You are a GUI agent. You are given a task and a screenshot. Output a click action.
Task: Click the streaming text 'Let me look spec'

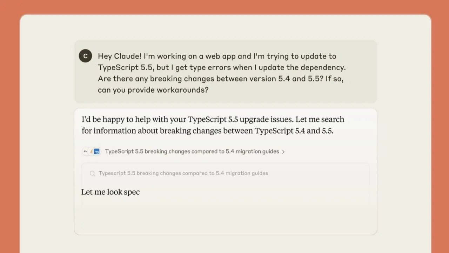110,192
